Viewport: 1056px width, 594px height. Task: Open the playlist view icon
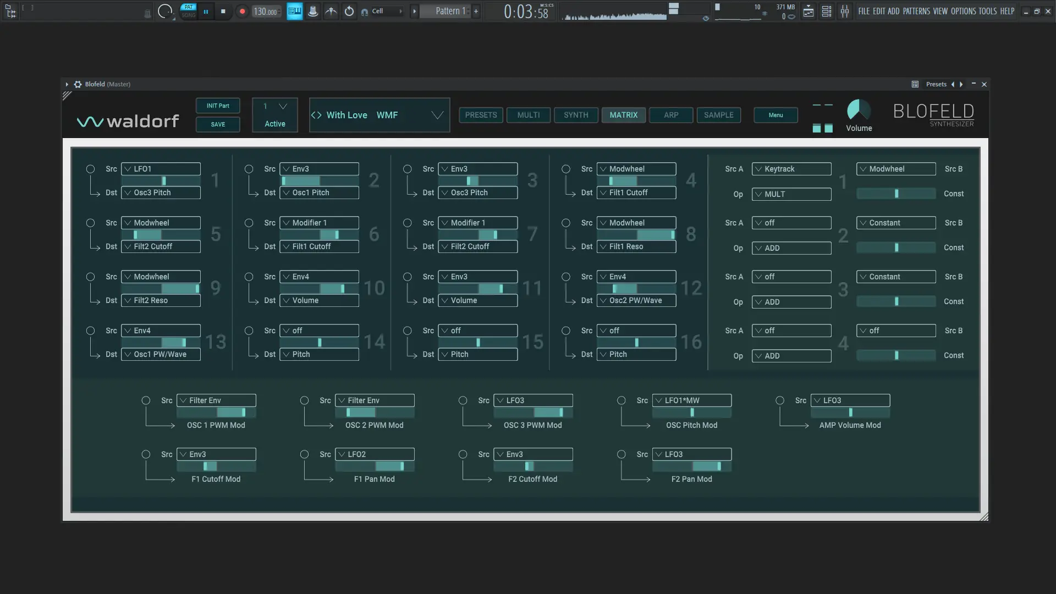(x=808, y=11)
